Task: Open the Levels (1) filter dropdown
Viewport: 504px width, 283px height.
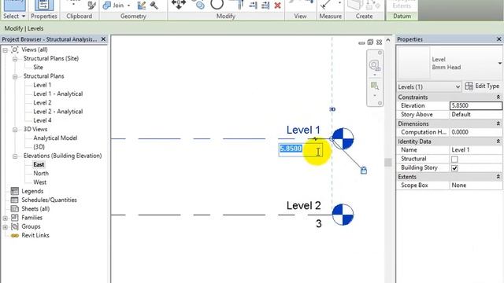Action: pos(458,87)
